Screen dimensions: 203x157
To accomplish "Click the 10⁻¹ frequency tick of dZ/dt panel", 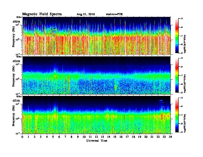I will (x=17, y=133).
